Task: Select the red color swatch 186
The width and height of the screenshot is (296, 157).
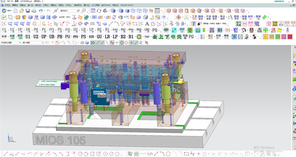Action: coord(290,36)
